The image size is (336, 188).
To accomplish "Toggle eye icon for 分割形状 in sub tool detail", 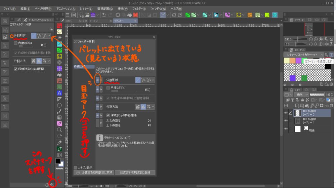I will (97, 80).
